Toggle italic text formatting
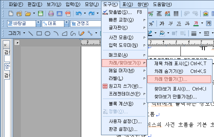Screen dimensions: 214x137 point(171,24)
